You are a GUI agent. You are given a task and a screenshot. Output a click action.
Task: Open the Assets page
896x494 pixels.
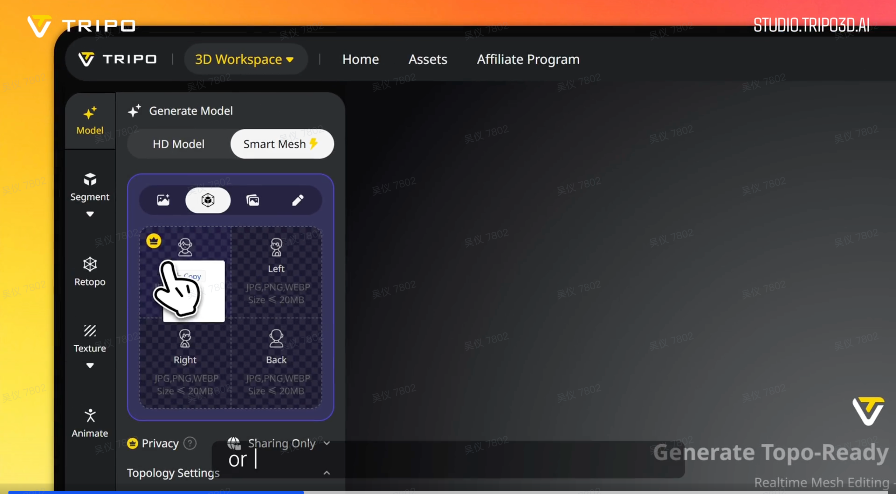(428, 59)
